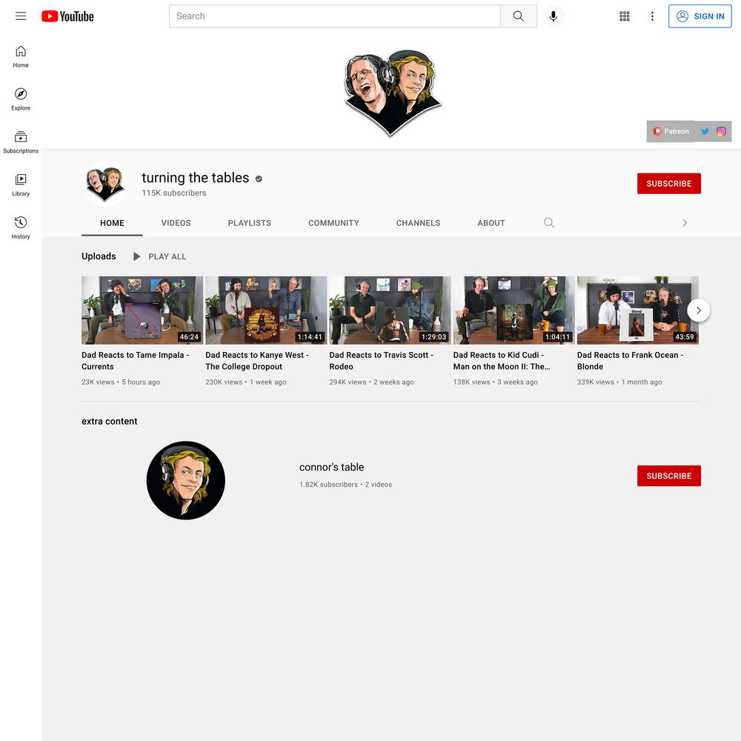Go to Home in the sidebar
Viewport: 741px width, 741px height.
[x=21, y=57]
